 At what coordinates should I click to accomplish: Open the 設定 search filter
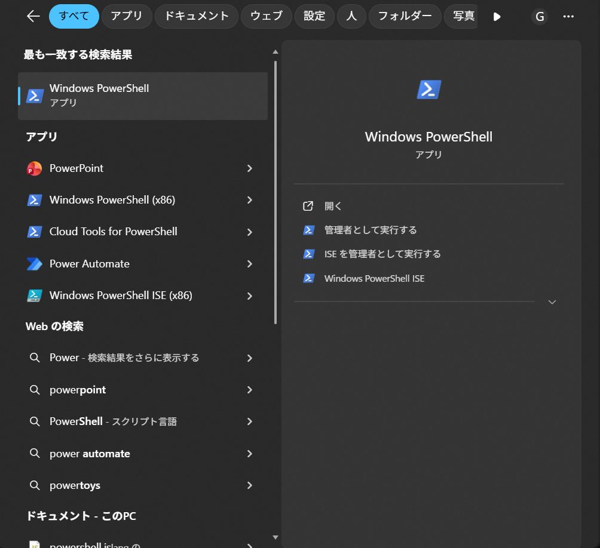click(314, 16)
